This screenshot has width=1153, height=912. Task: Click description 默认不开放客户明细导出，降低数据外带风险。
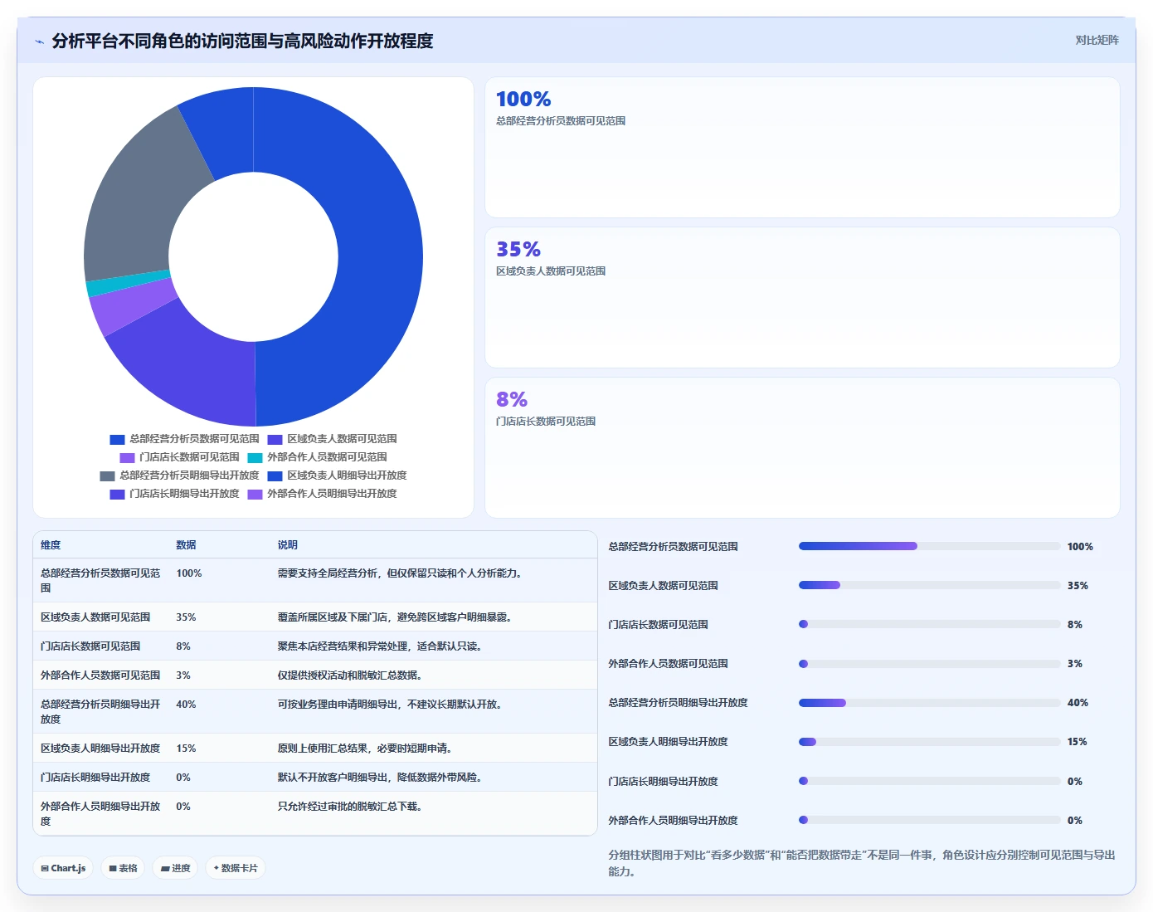click(381, 778)
